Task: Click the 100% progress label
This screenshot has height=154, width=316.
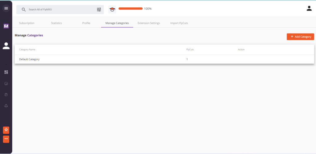Action: click(148, 9)
